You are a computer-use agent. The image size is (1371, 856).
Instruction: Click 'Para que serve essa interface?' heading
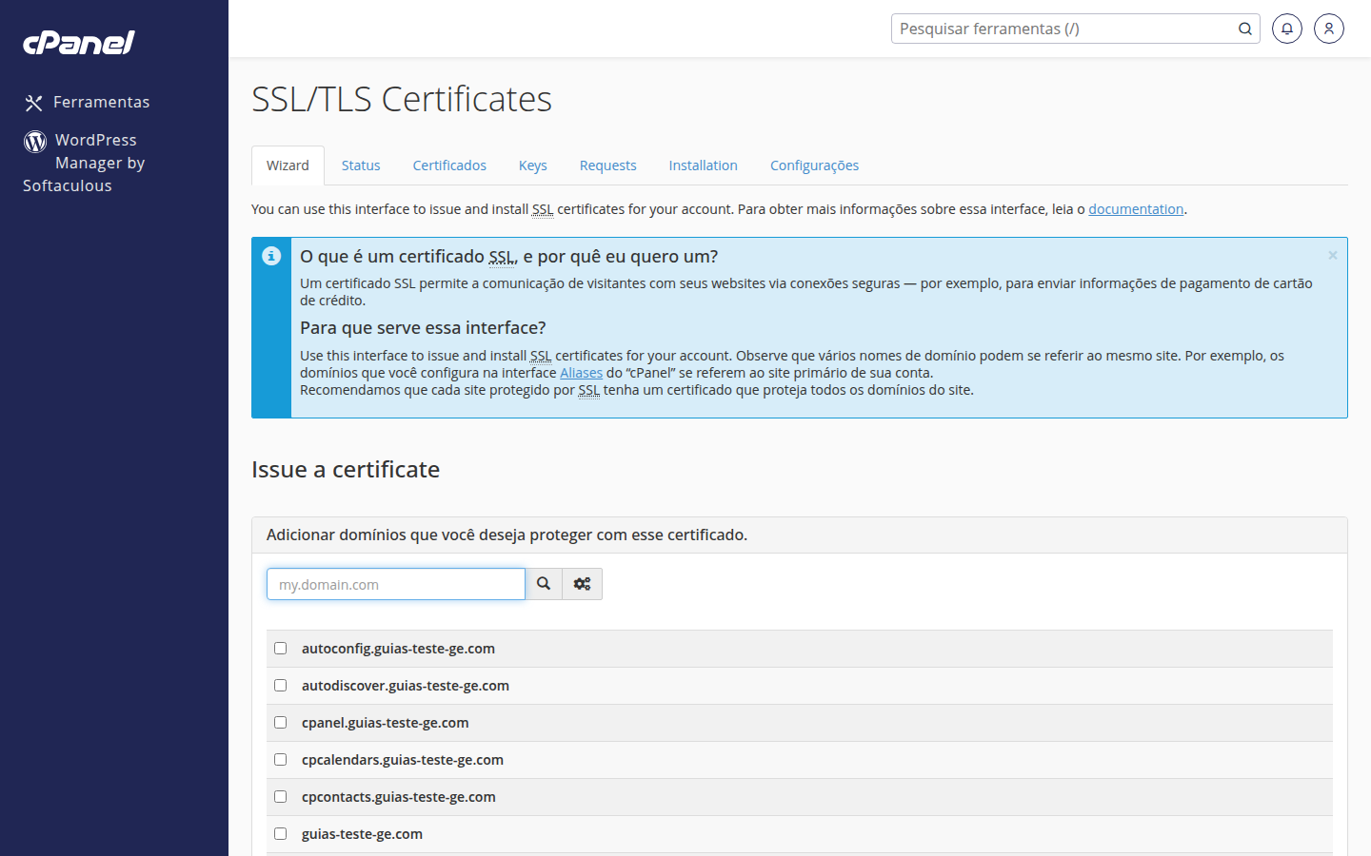coord(423,328)
